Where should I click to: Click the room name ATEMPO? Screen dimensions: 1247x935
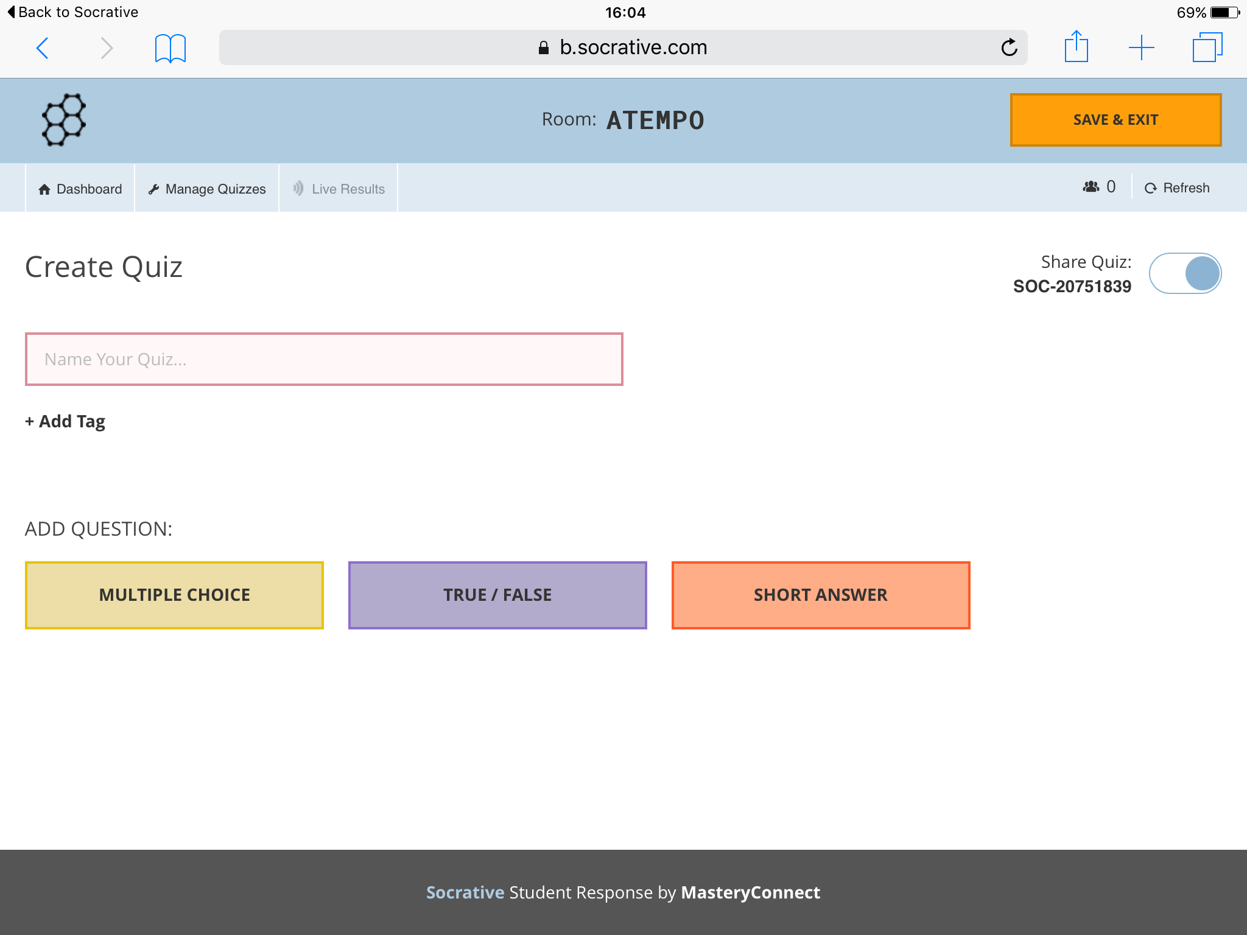pyautogui.click(x=655, y=120)
